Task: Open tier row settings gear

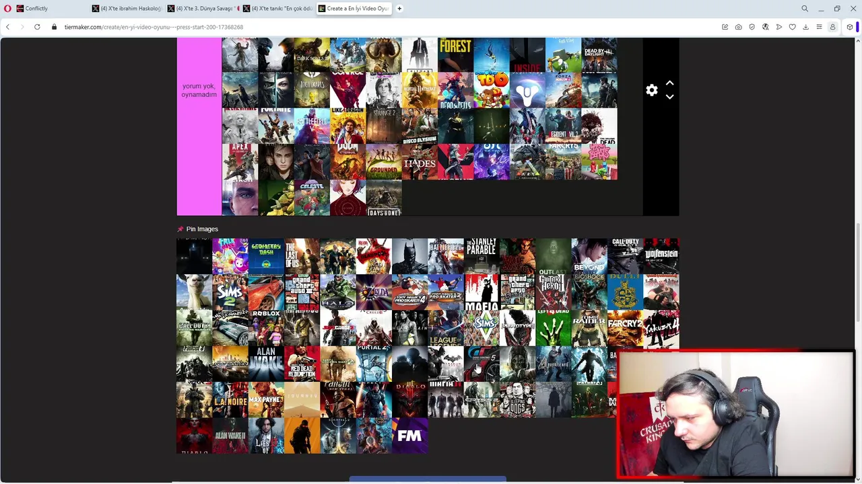Action: pyautogui.click(x=652, y=90)
